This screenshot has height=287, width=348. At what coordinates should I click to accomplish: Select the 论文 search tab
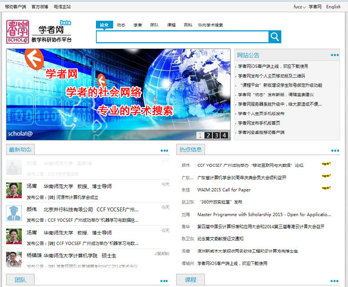104,25
